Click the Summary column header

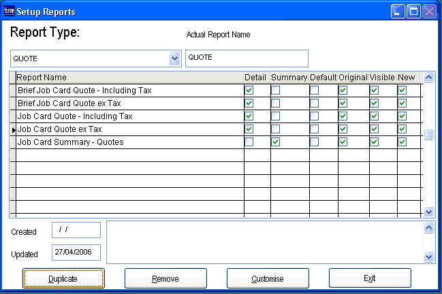click(289, 78)
